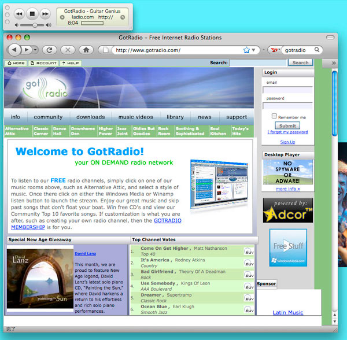Click the high volume speaker icon

pos(49,25)
